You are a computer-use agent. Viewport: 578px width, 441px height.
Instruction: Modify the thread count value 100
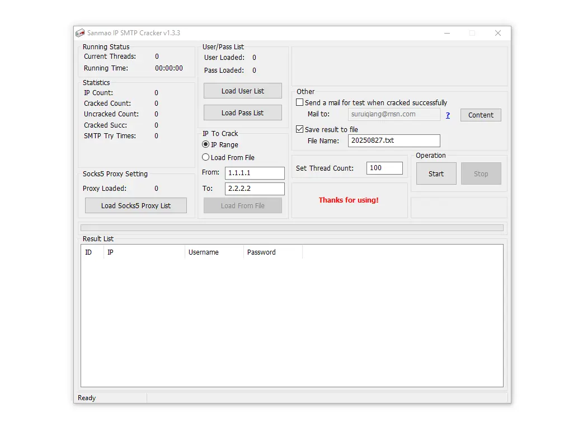(x=384, y=167)
